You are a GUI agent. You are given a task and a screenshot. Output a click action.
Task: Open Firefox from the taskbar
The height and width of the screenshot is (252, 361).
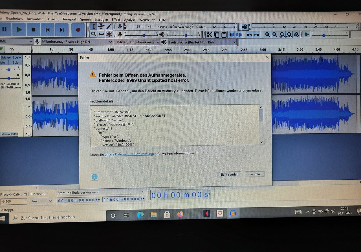180,214
